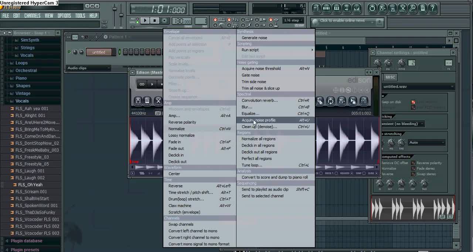Open the step sequencer view icon

326,8
